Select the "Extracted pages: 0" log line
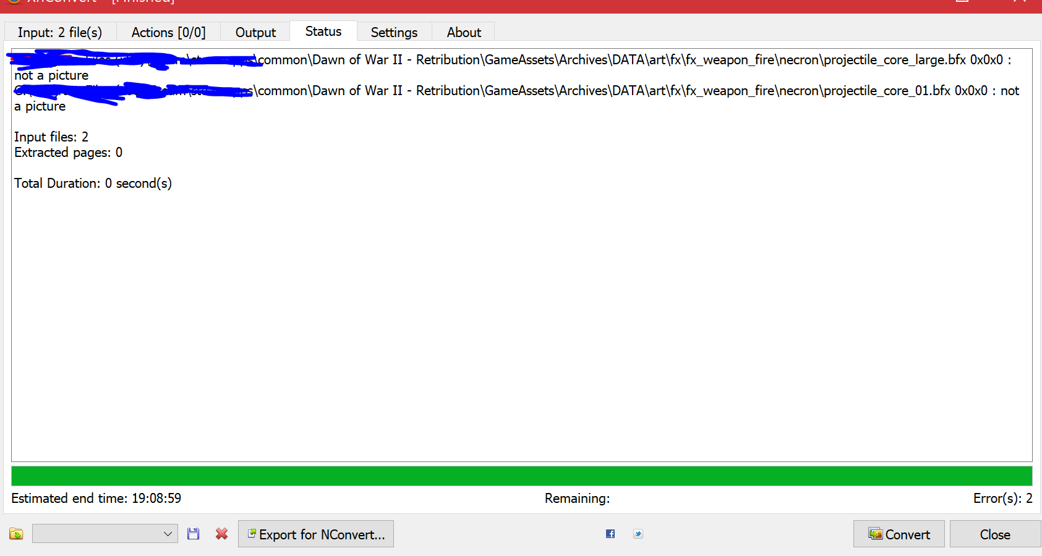The width and height of the screenshot is (1042, 556). coord(68,152)
